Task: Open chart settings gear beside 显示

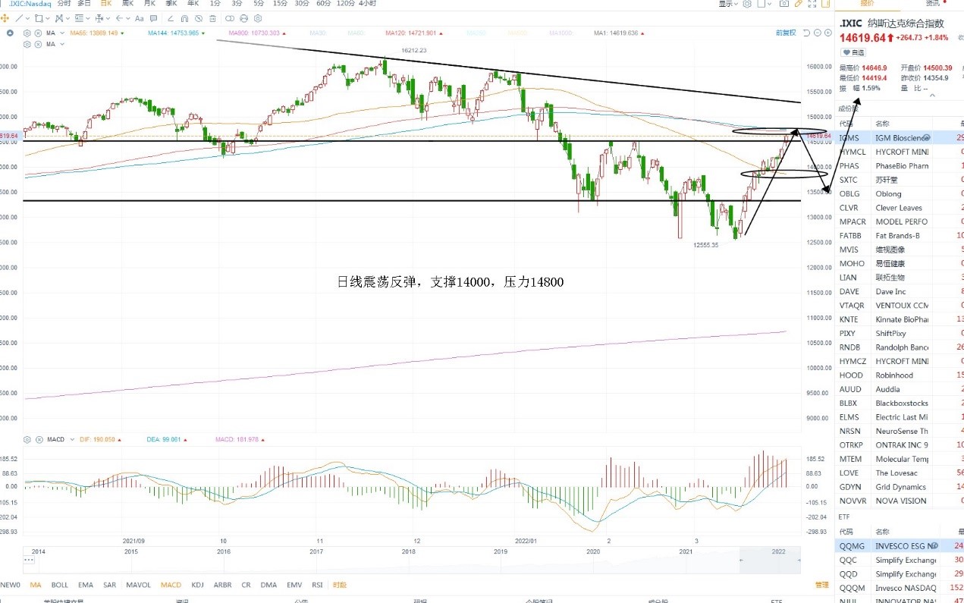Action: click(x=747, y=4)
